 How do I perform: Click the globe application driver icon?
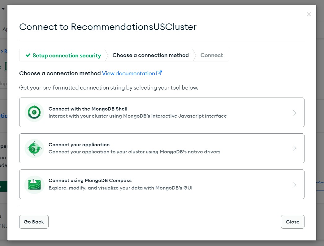(x=34, y=148)
